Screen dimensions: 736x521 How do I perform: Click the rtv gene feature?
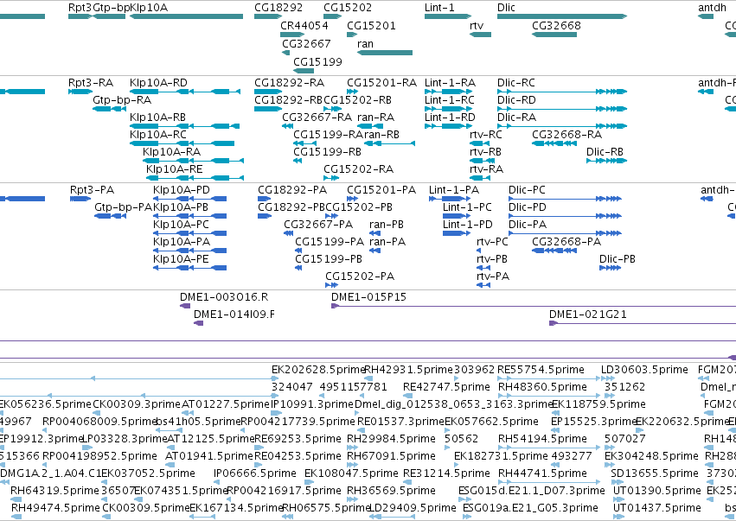pyautogui.click(x=481, y=35)
